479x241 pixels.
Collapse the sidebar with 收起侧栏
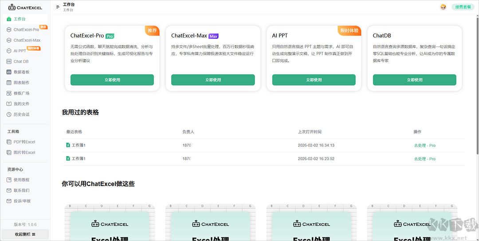(x=25, y=234)
